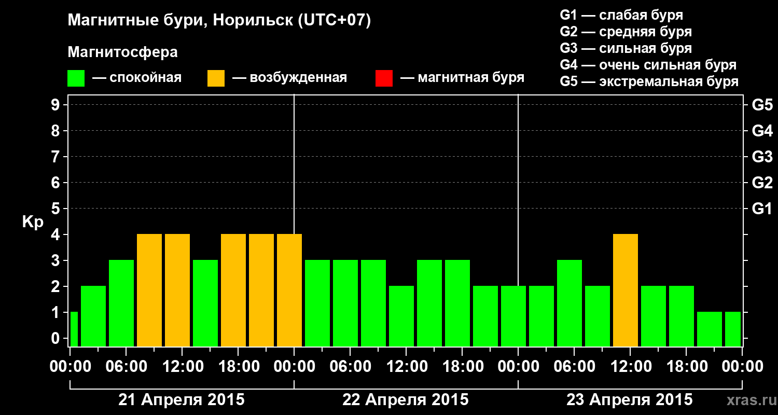Select the final green Kp 1 bar ending 23 April
The width and height of the screenshot is (778, 415).
tap(733, 329)
